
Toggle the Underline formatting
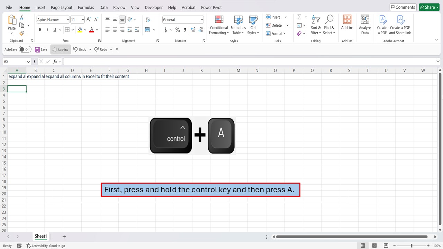(54, 30)
